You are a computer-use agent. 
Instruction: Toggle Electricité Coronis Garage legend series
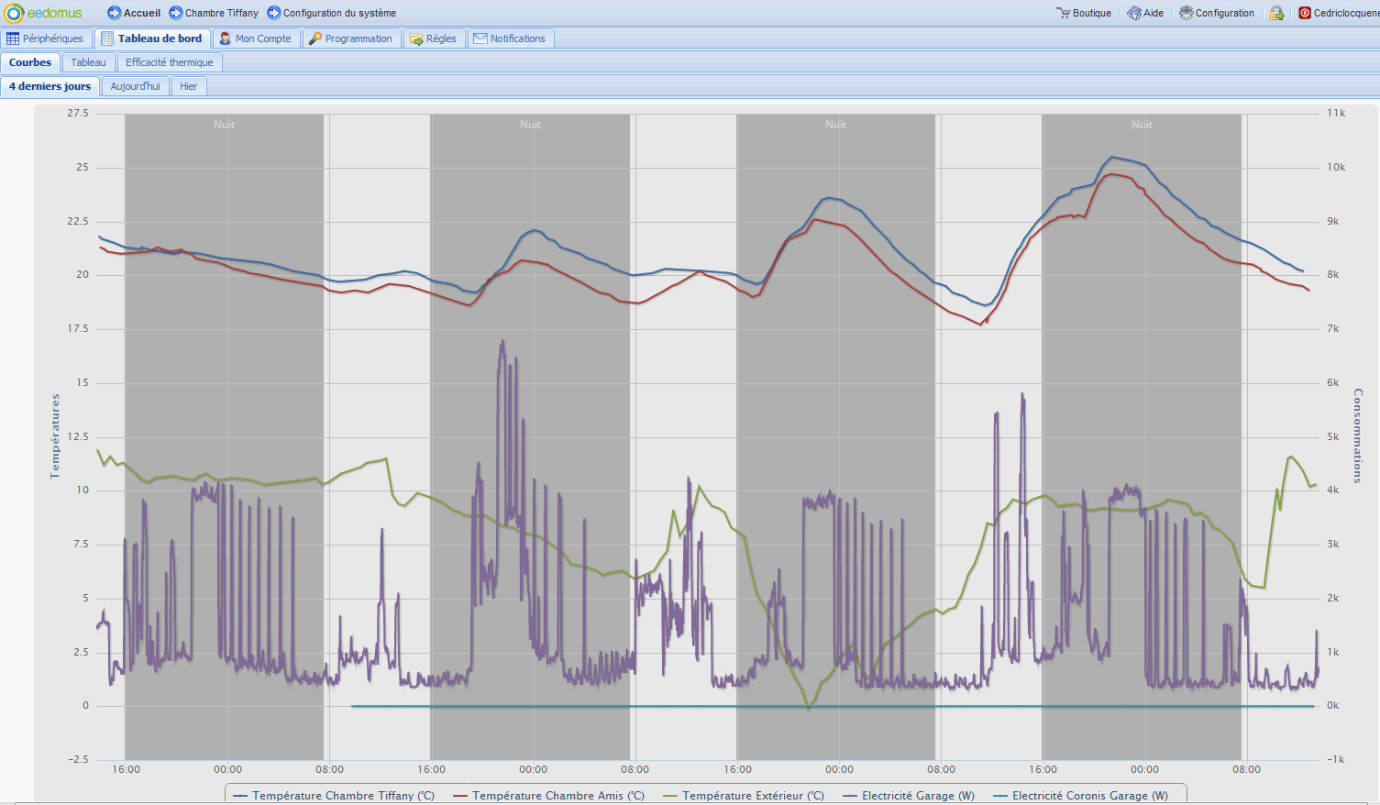click(x=1081, y=796)
